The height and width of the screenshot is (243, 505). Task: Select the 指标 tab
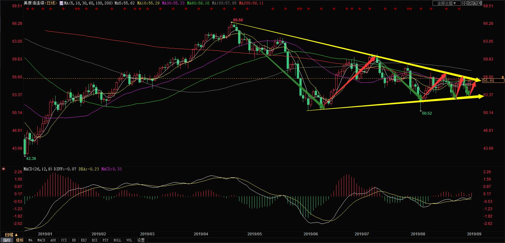7,240
